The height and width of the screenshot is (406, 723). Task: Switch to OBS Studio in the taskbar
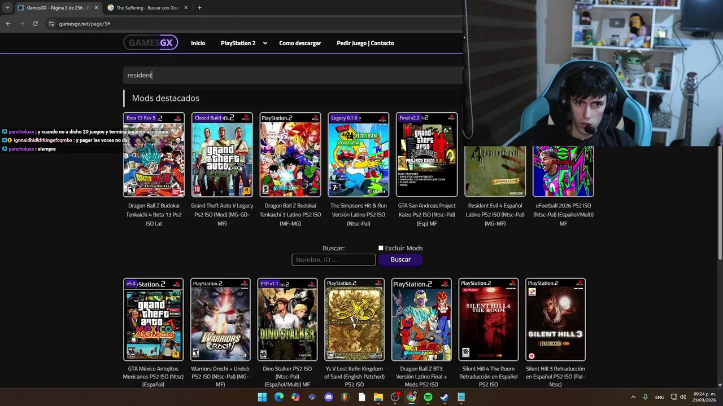(395, 397)
